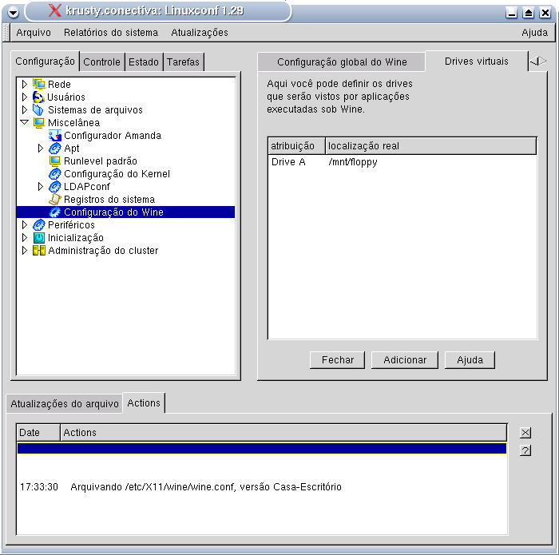Shade the window with the title bar button
Screen dimensions: 559x555
point(528,13)
